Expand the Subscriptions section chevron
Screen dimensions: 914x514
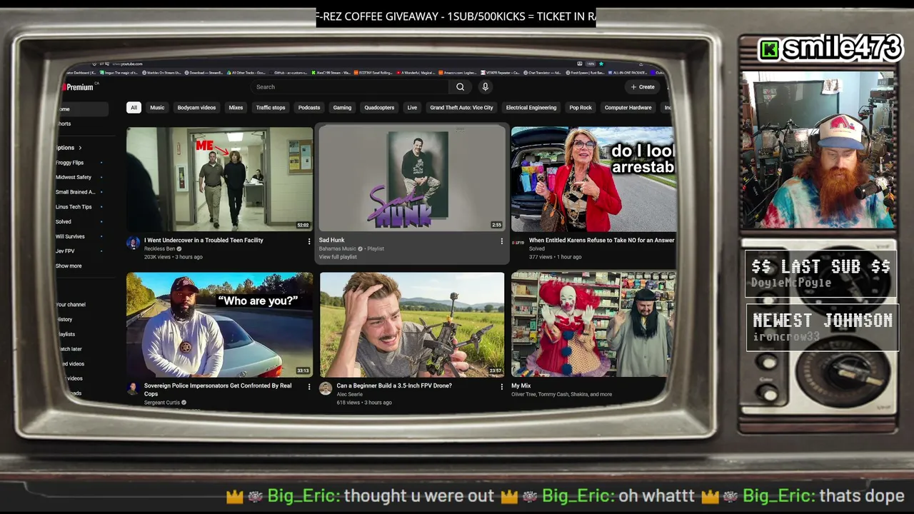pyautogui.click(x=80, y=148)
